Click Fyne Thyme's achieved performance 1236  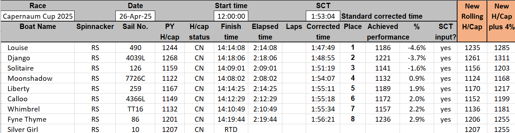pyautogui.click(x=384, y=119)
